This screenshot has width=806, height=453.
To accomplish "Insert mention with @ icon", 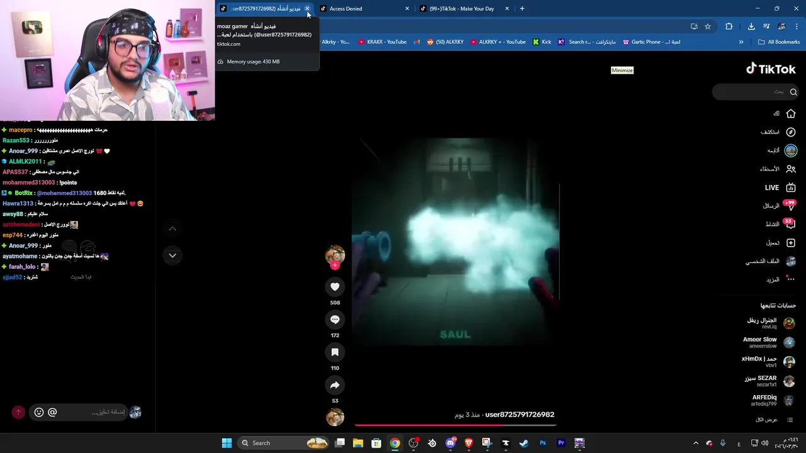I will (x=52, y=412).
